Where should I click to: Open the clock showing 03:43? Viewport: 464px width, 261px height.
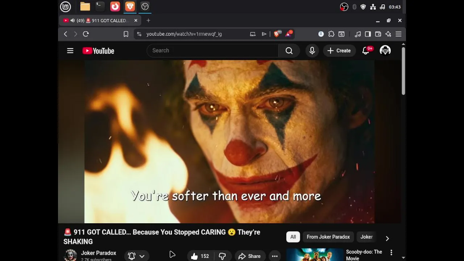(x=395, y=7)
